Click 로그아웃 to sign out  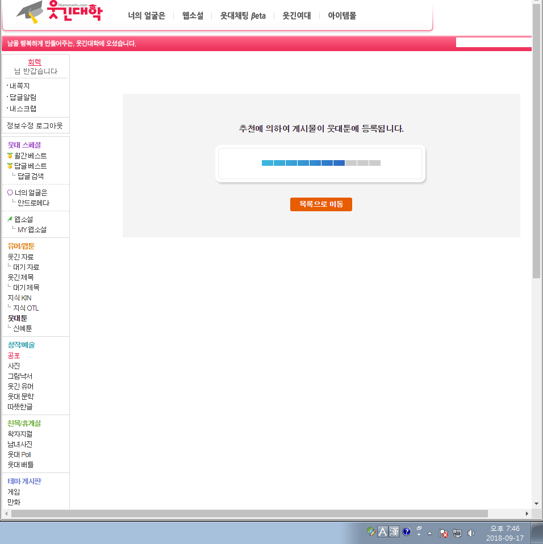point(49,125)
